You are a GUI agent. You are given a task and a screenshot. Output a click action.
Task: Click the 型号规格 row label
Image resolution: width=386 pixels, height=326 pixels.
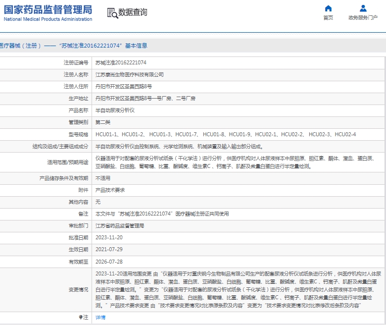78,134
